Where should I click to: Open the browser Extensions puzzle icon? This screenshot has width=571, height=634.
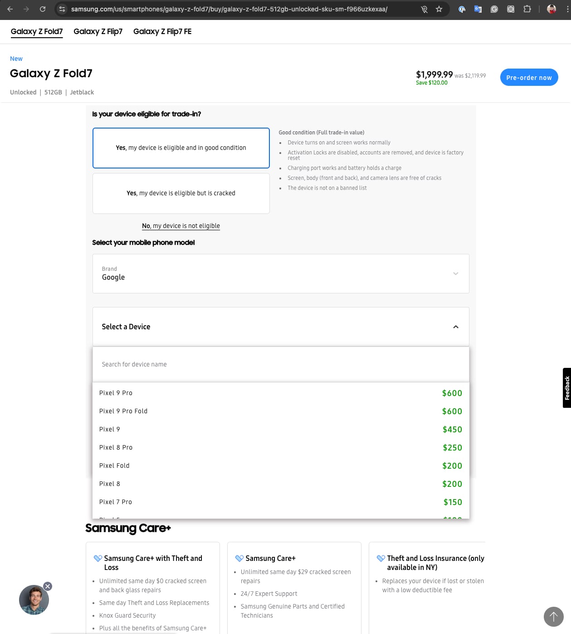point(527,9)
